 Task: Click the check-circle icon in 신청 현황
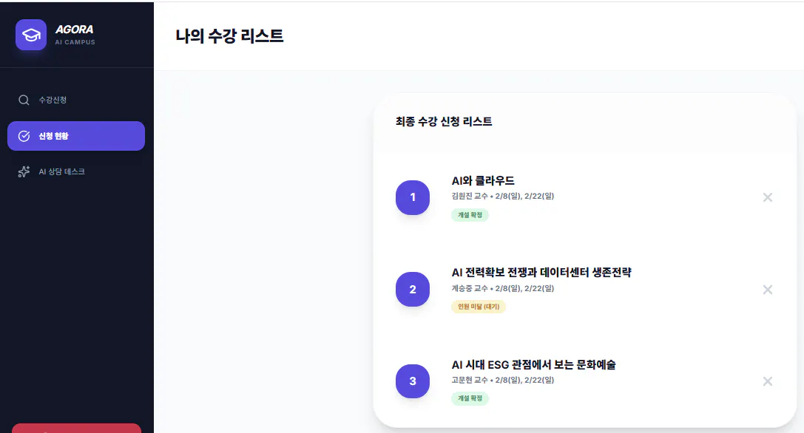point(24,136)
